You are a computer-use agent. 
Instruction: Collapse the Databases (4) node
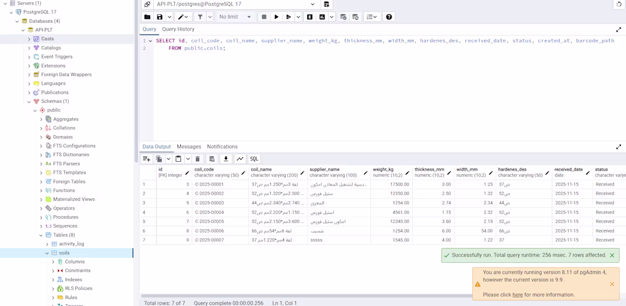[x=17, y=21]
